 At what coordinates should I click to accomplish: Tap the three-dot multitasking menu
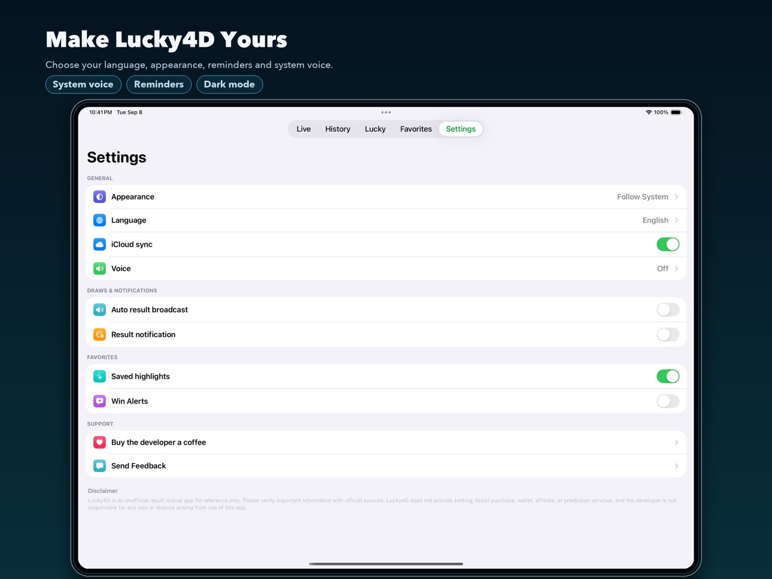click(386, 113)
